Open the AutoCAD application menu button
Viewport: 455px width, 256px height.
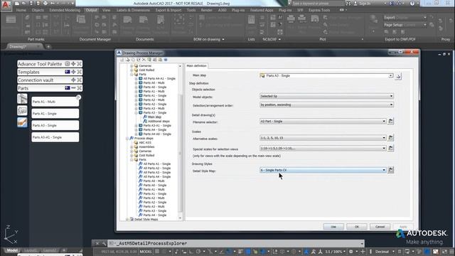(x=6, y=6)
